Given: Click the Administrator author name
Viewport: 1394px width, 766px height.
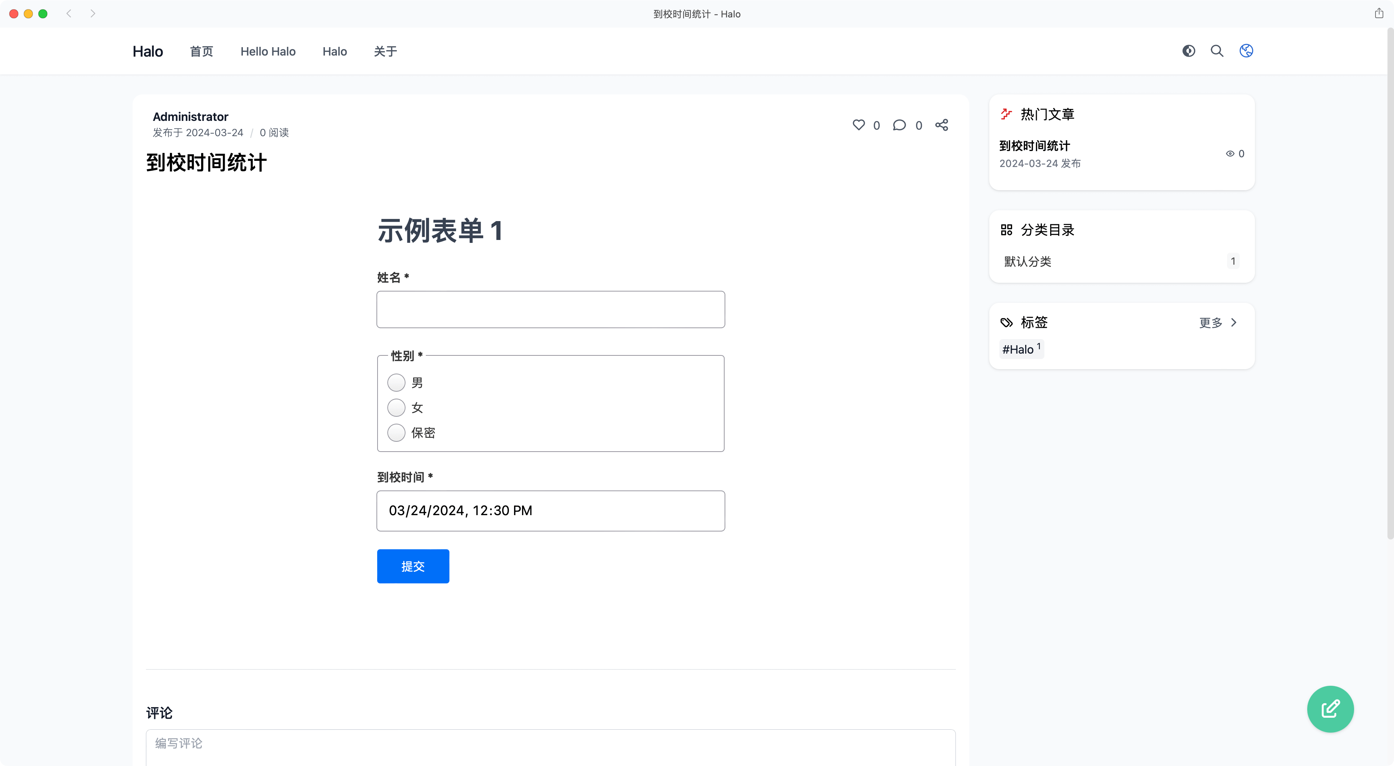Looking at the screenshot, I should (191, 117).
